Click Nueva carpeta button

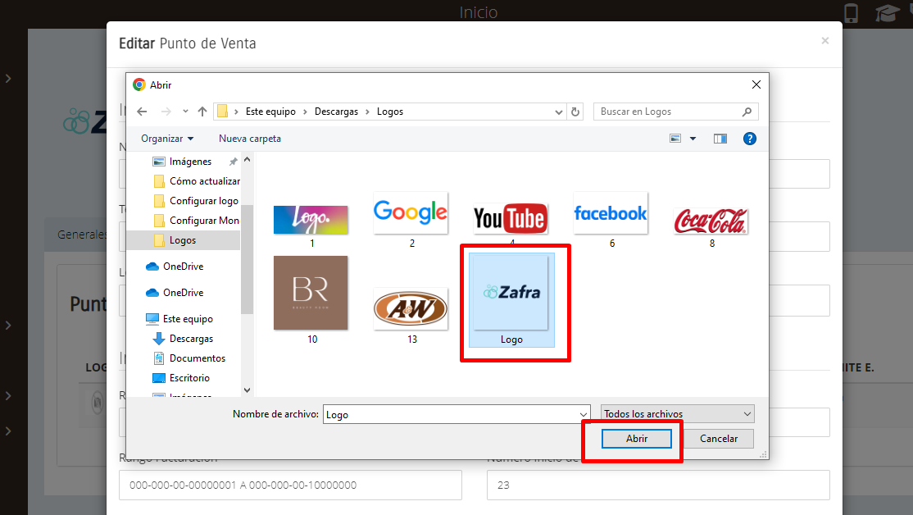[x=250, y=139]
